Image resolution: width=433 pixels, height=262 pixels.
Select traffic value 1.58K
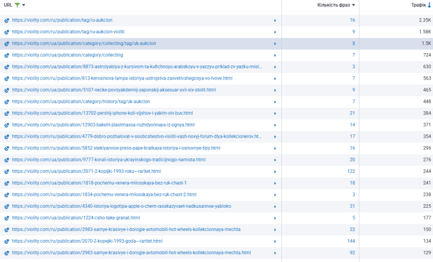point(425,32)
